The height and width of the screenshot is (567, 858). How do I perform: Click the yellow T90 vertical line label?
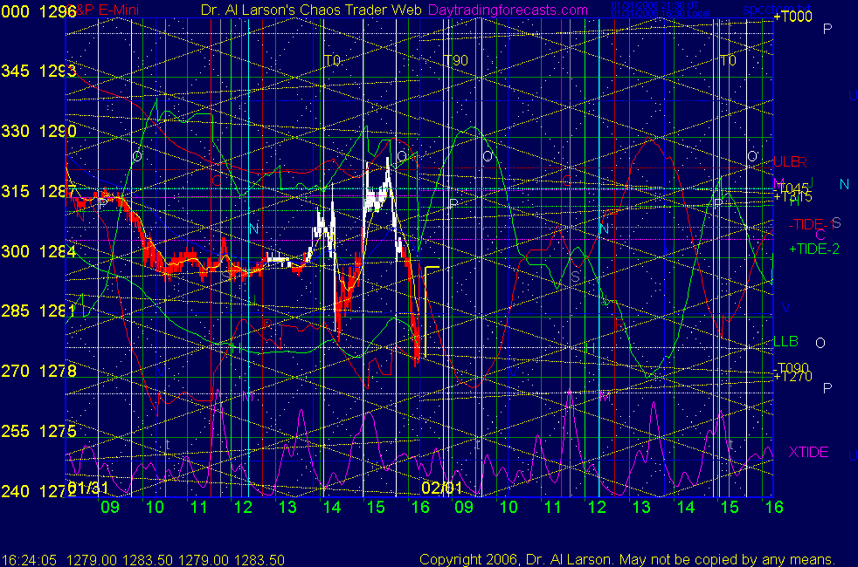[x=456, y=61]
